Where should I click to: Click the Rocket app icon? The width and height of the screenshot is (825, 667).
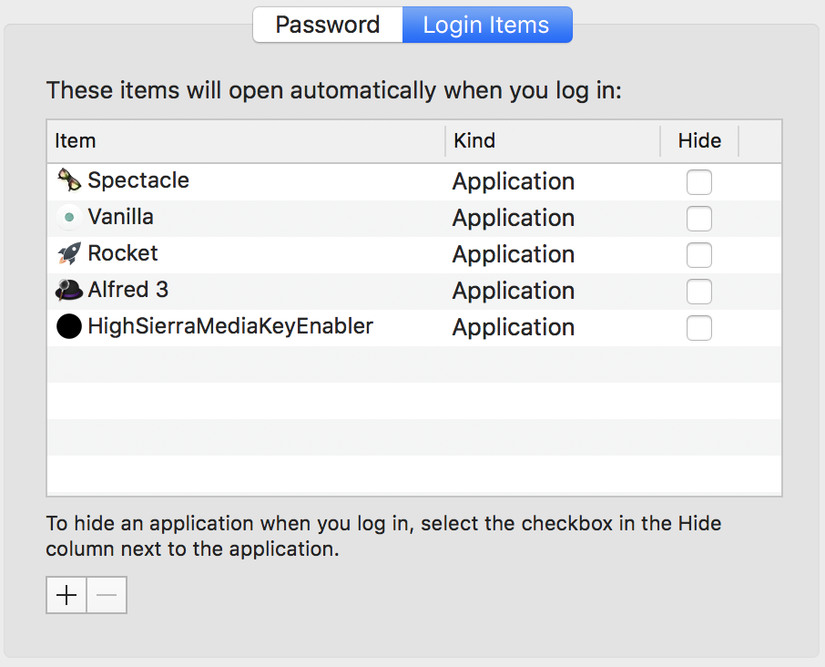(x=69, y=253)
